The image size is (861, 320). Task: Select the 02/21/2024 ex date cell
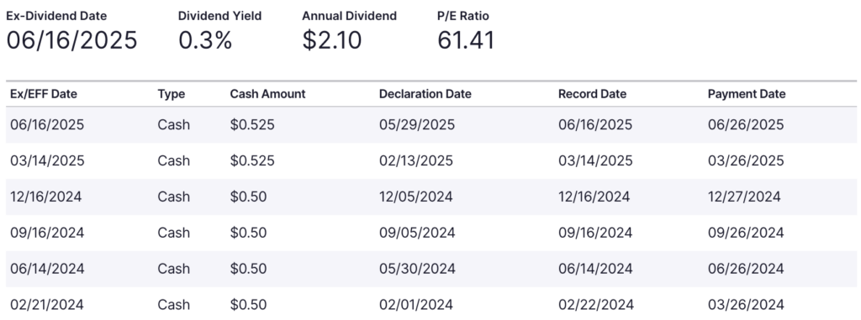[x=46, y=305]
